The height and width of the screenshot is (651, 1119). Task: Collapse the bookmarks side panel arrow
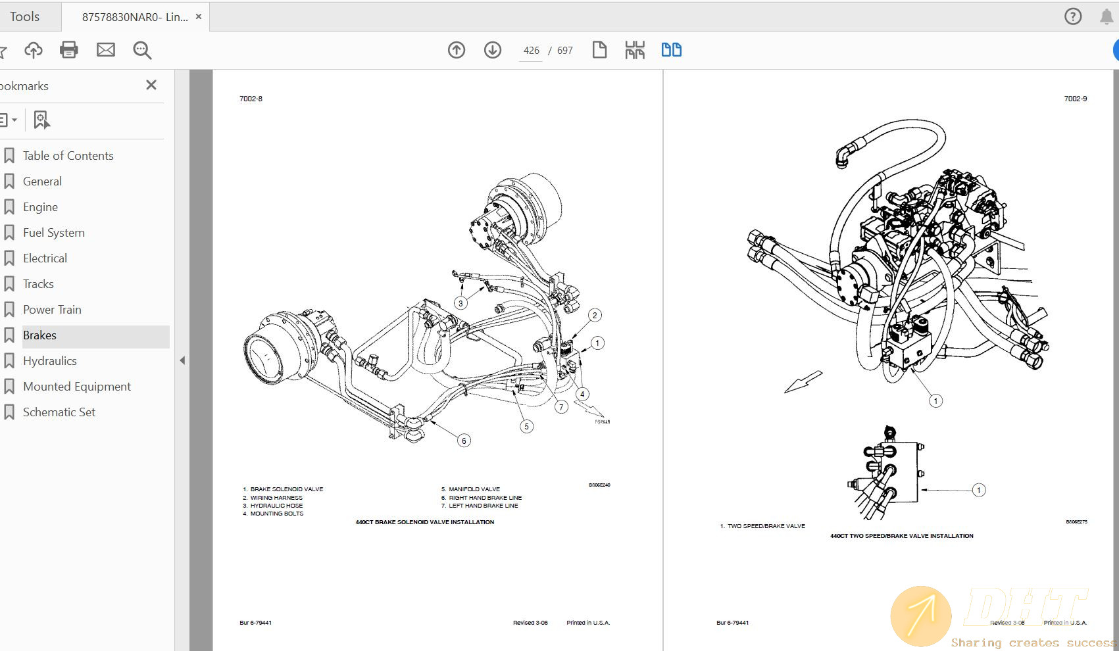tap(182, 360)
